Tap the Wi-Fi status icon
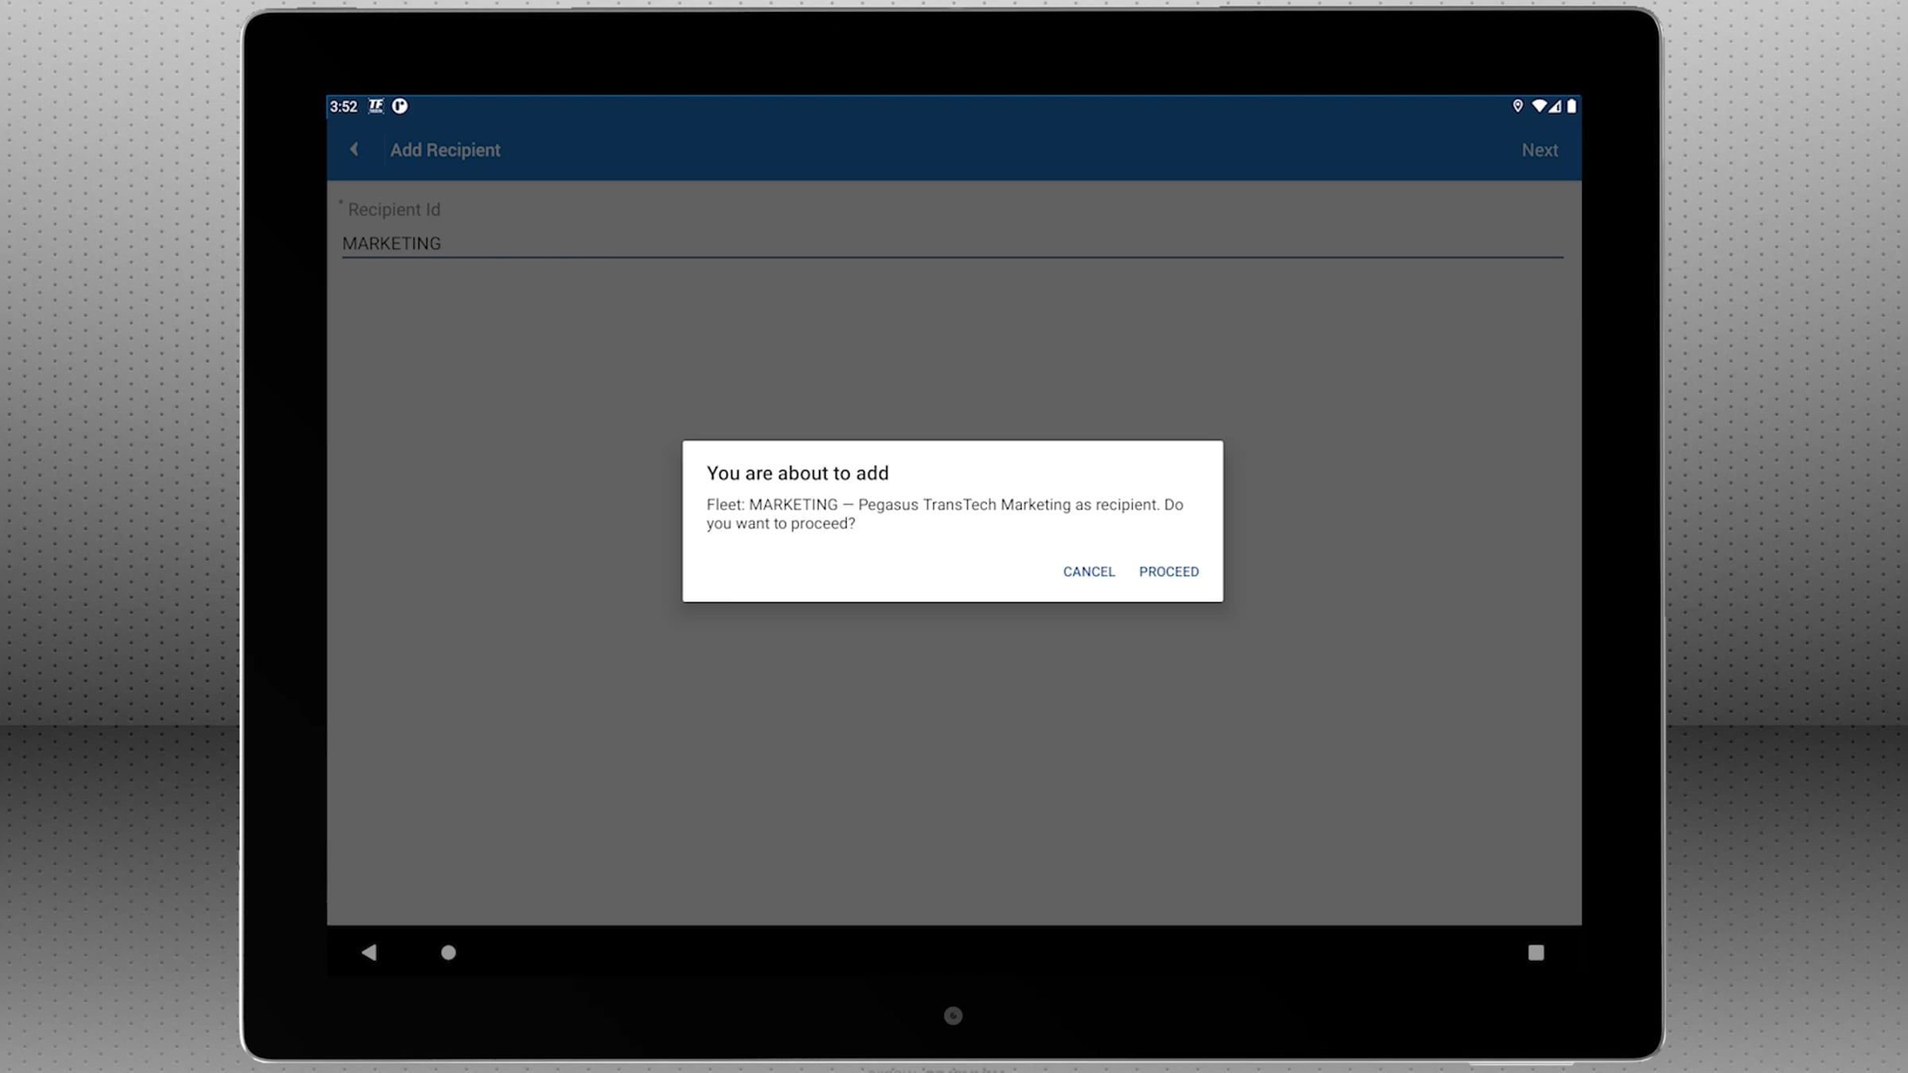 [1538, 106]
